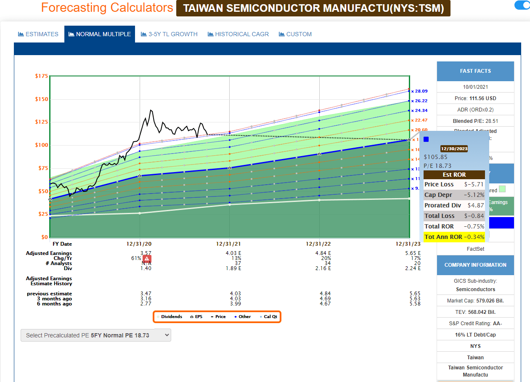This screenshot has height=382, width=530.
Task: Click the 10/01/2021 date in Fast Facts
Action: [x=475, y=87]
